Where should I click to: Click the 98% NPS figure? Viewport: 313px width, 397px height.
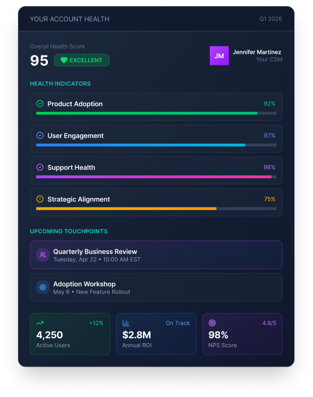pyautogui.click(x=218, y=335)
